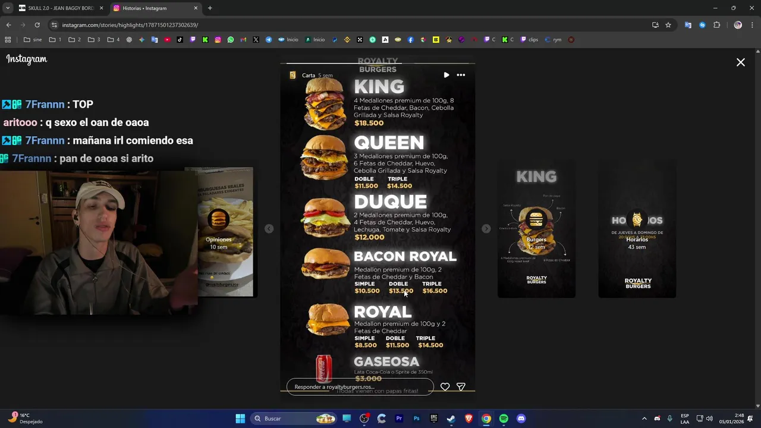Screen dimensions: 761x428
Task: Open Photoshop from the taskbar
Action: click(416, 418)
